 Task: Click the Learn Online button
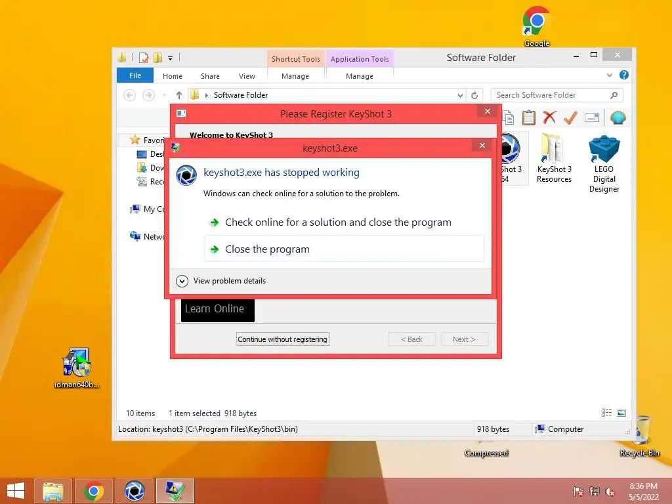(x=218, y=310)
